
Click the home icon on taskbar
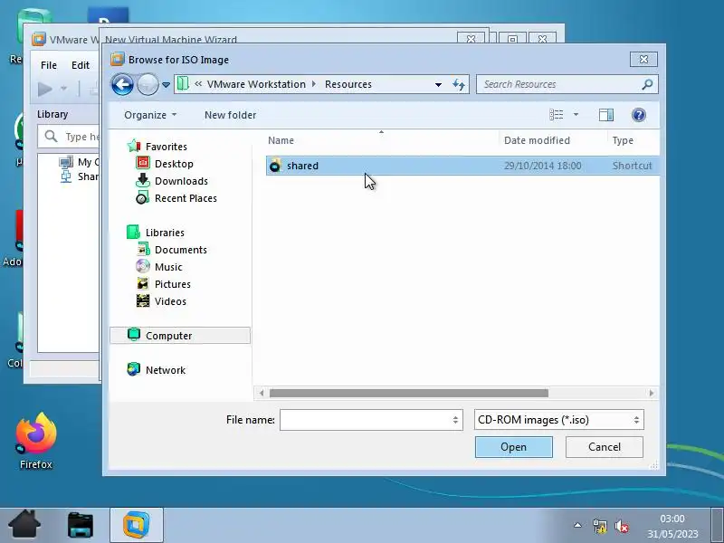(24, 525)
